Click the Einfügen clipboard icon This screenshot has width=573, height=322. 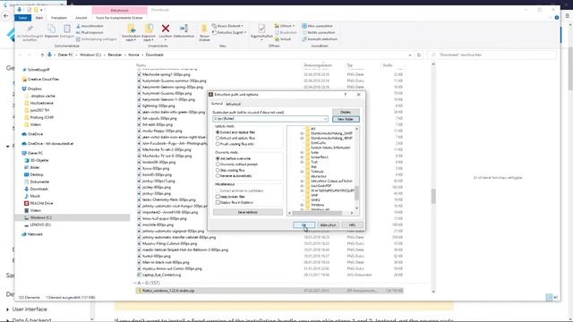(67, 29)
